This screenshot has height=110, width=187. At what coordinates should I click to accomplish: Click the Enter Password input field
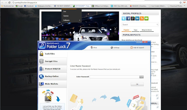coord(115,77)
